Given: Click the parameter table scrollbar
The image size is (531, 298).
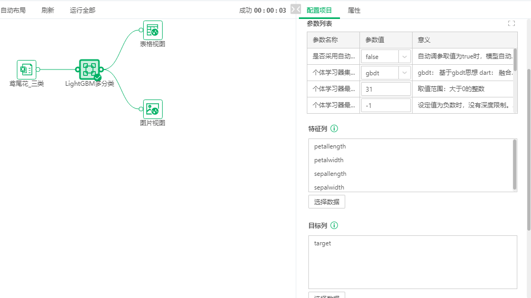Looking at the screenshot, I should click(x=515, y=59).
